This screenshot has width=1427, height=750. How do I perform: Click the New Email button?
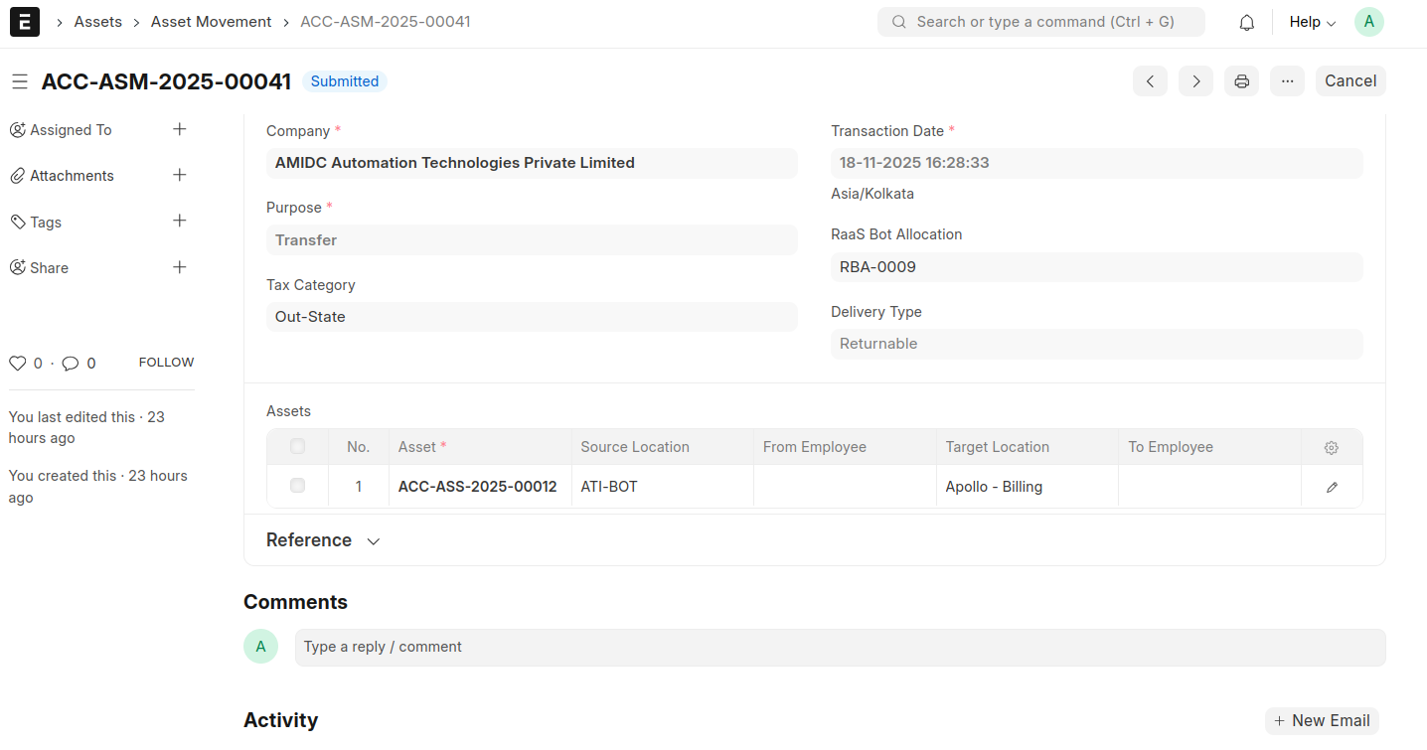[x=1322, y=721]
